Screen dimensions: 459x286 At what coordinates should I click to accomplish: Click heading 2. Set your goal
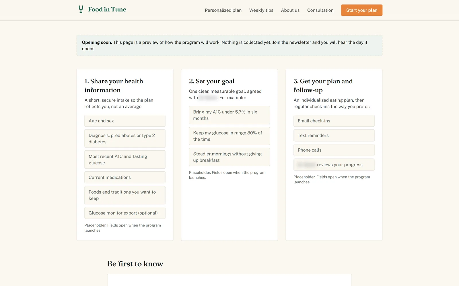click(x=212, y=81)
